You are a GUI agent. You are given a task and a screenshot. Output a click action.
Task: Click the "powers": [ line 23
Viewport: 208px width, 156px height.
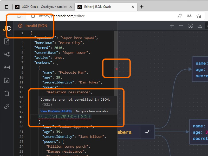[x=53, y=142]
